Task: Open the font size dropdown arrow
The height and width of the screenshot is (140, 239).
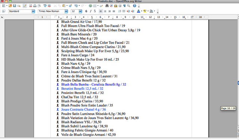Action: pos(80,11)
